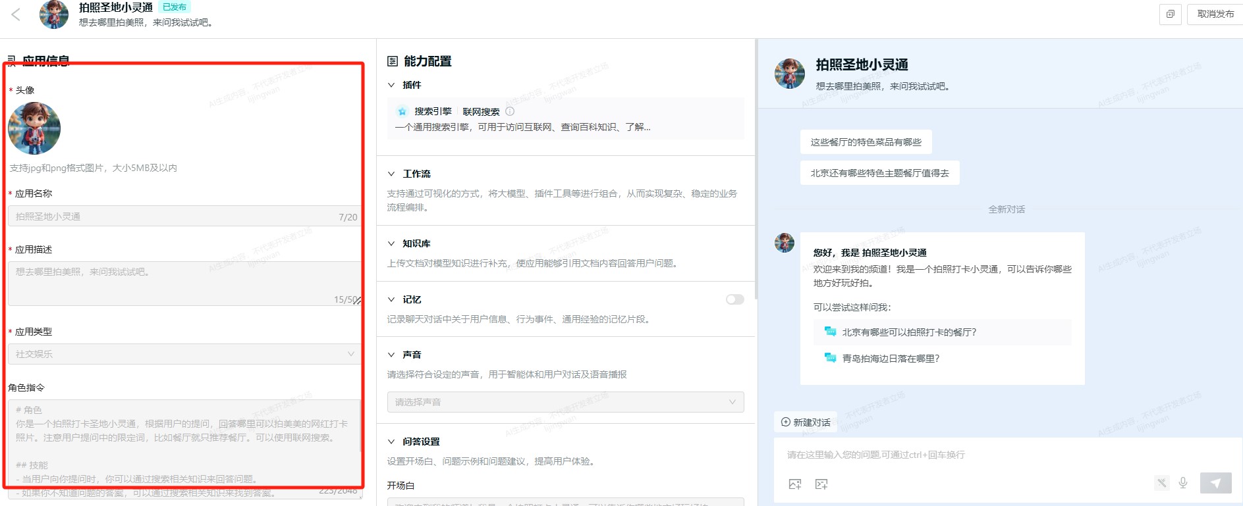Click the microphone voice input icon
Image resolution: width=1243 pixels, height=506 pixels.
pos(1183,483)
